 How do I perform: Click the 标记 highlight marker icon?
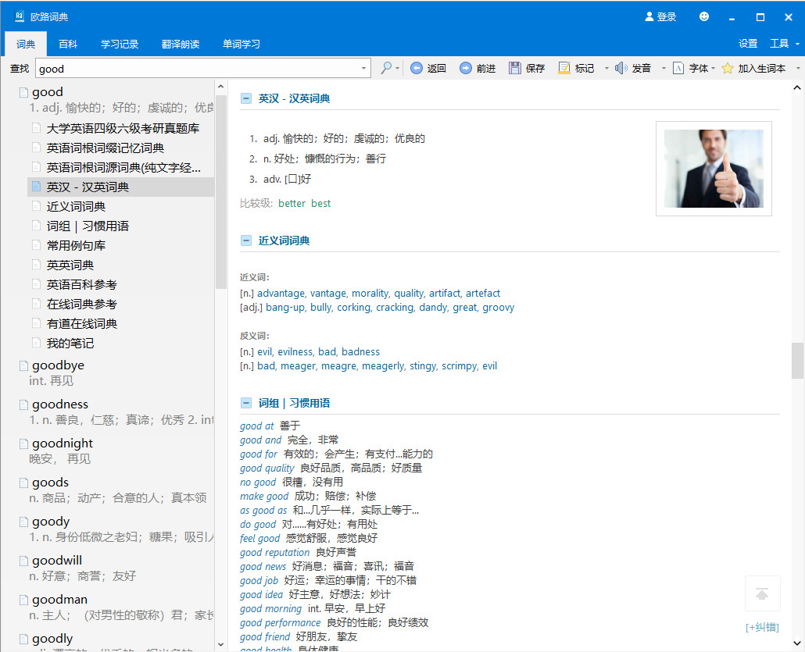point(564,68)
